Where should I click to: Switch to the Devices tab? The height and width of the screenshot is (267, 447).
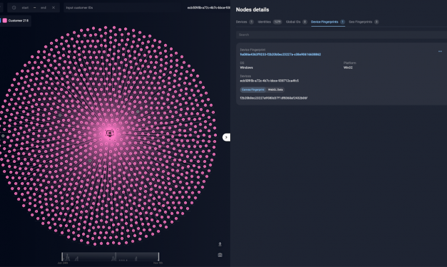tap(245, 22)
